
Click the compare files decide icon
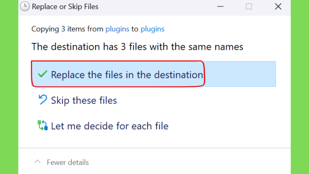pos(43,125)
